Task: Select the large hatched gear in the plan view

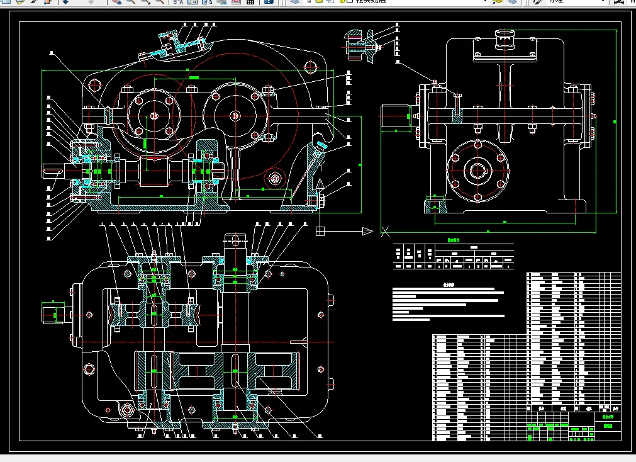Action: (x=236, y=371)
